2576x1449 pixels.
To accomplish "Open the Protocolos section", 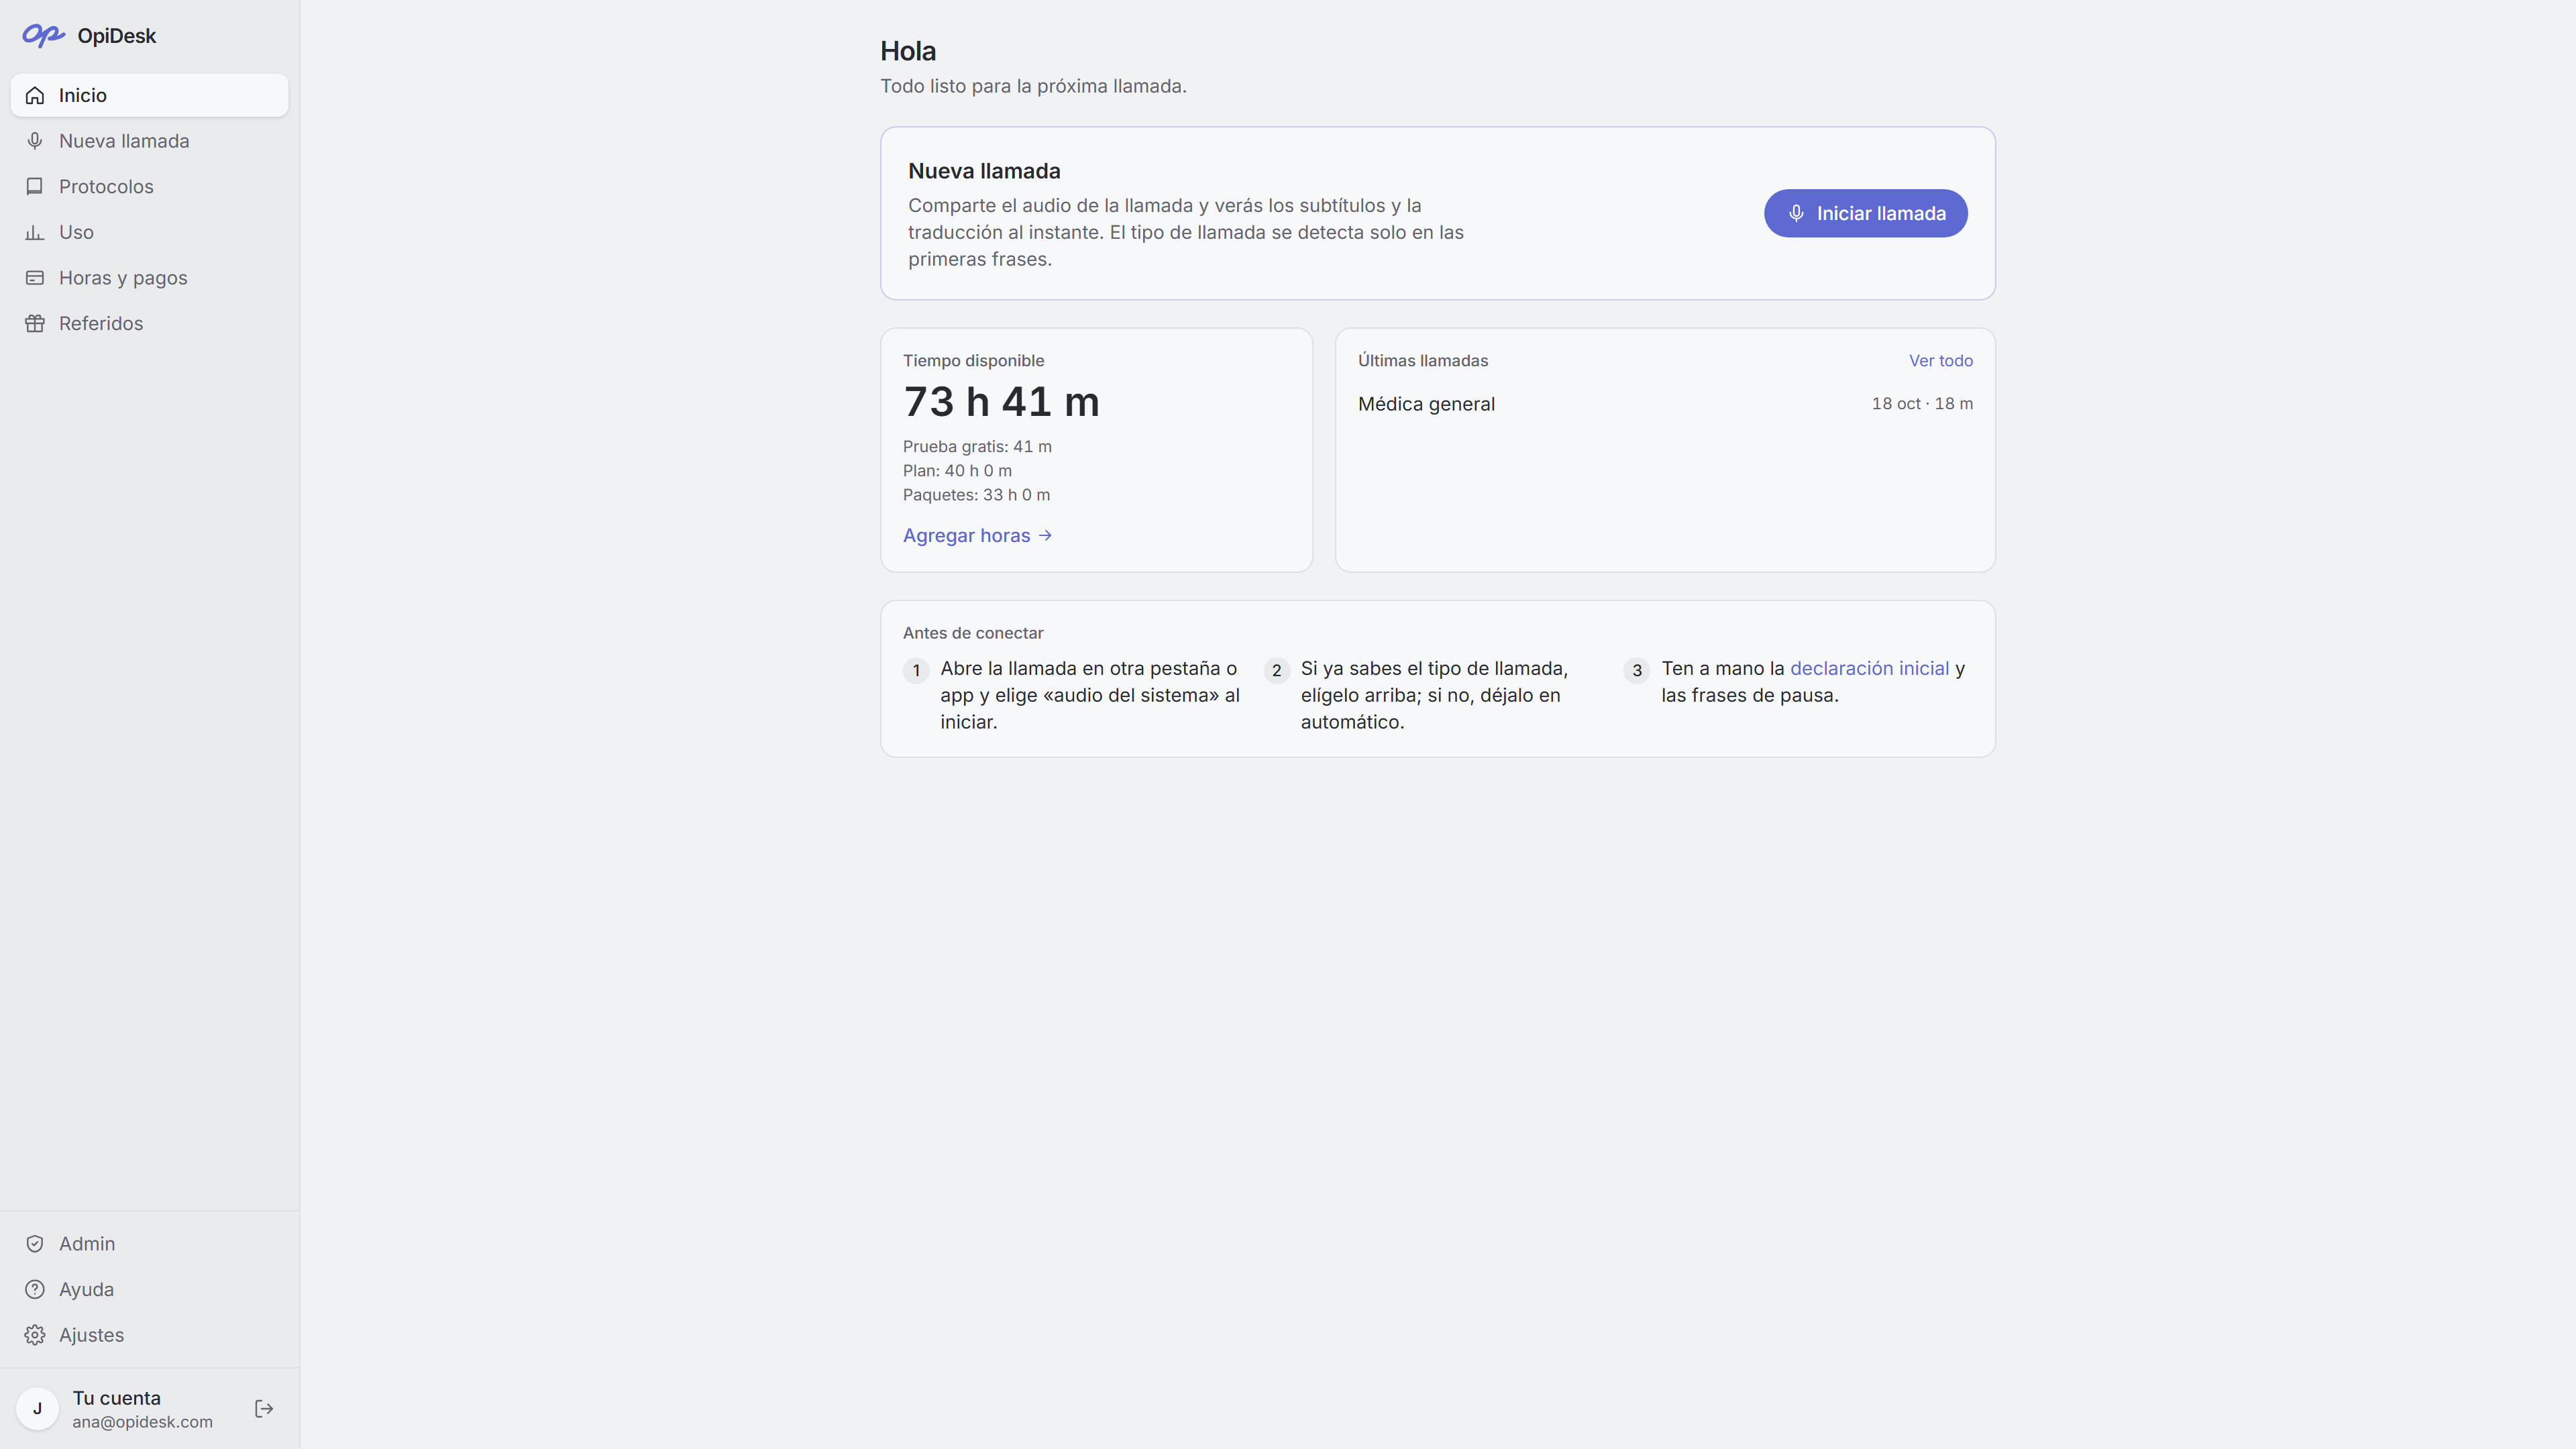I will point(149,187).
